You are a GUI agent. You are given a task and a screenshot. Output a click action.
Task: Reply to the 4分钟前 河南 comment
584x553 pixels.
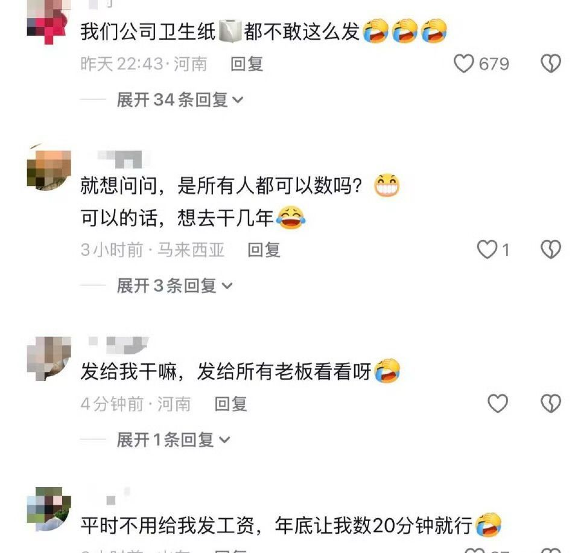tap(231, 404)
